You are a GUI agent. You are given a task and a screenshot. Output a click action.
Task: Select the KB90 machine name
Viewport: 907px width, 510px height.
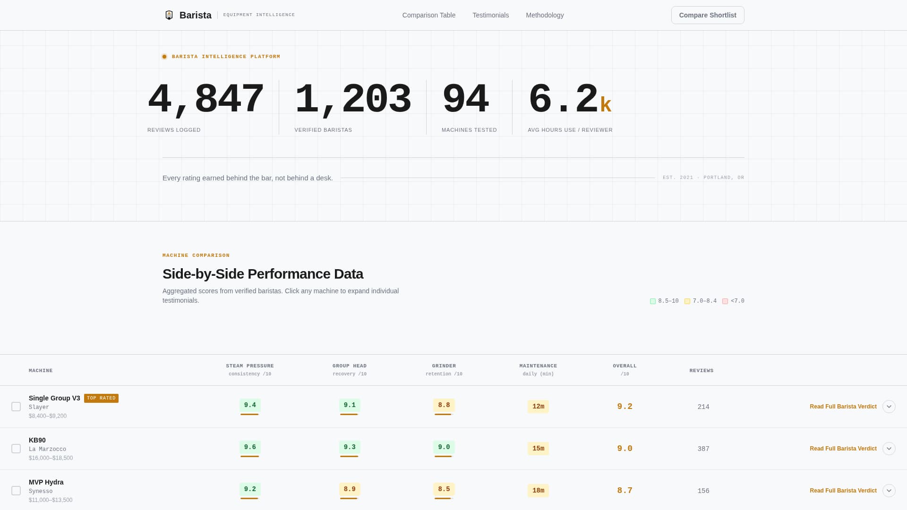coord(37,440)
